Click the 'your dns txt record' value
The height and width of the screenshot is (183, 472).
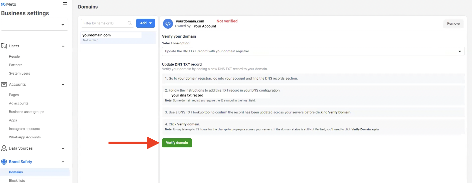[x=187, y=95]
